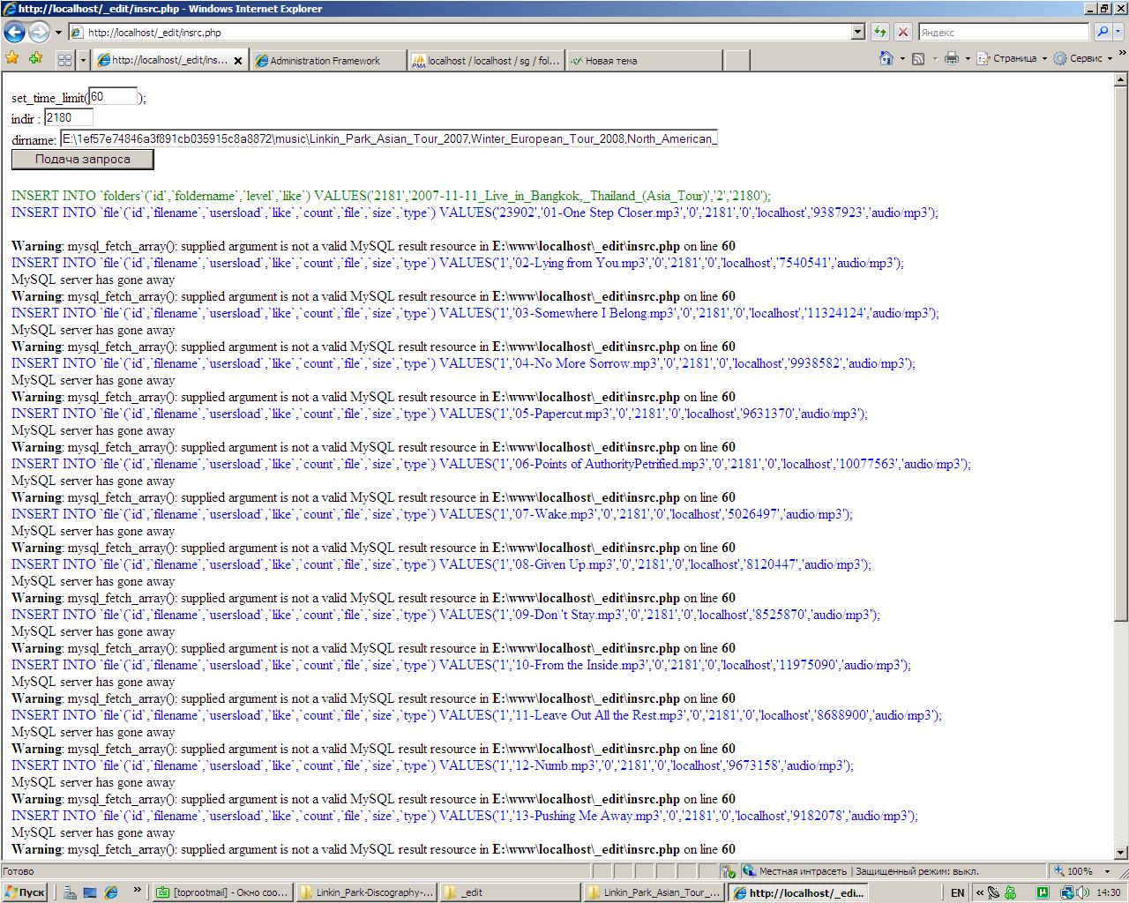Click the line with '01-One Step Closer.mp3'
This screenshot has width=1129, height=903.
click(475, 213)
